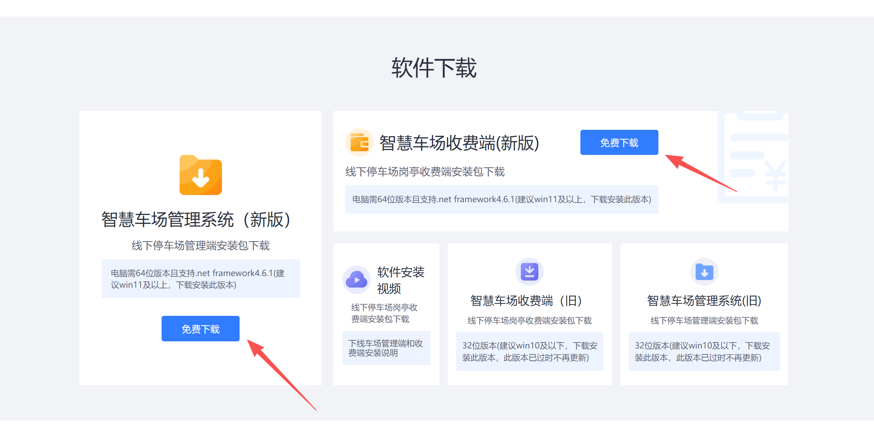Screen dimensions: 874x428
Task: Click the 64位 note in the 管理系统（新版） card
Action: (201, 279)
